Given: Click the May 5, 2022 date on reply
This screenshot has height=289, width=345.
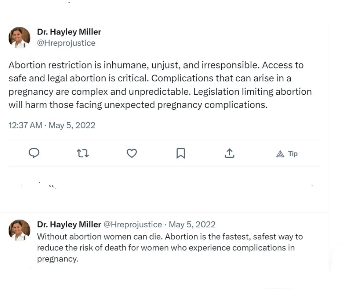Looking at the screenshot, I should [x=192, y=224].
